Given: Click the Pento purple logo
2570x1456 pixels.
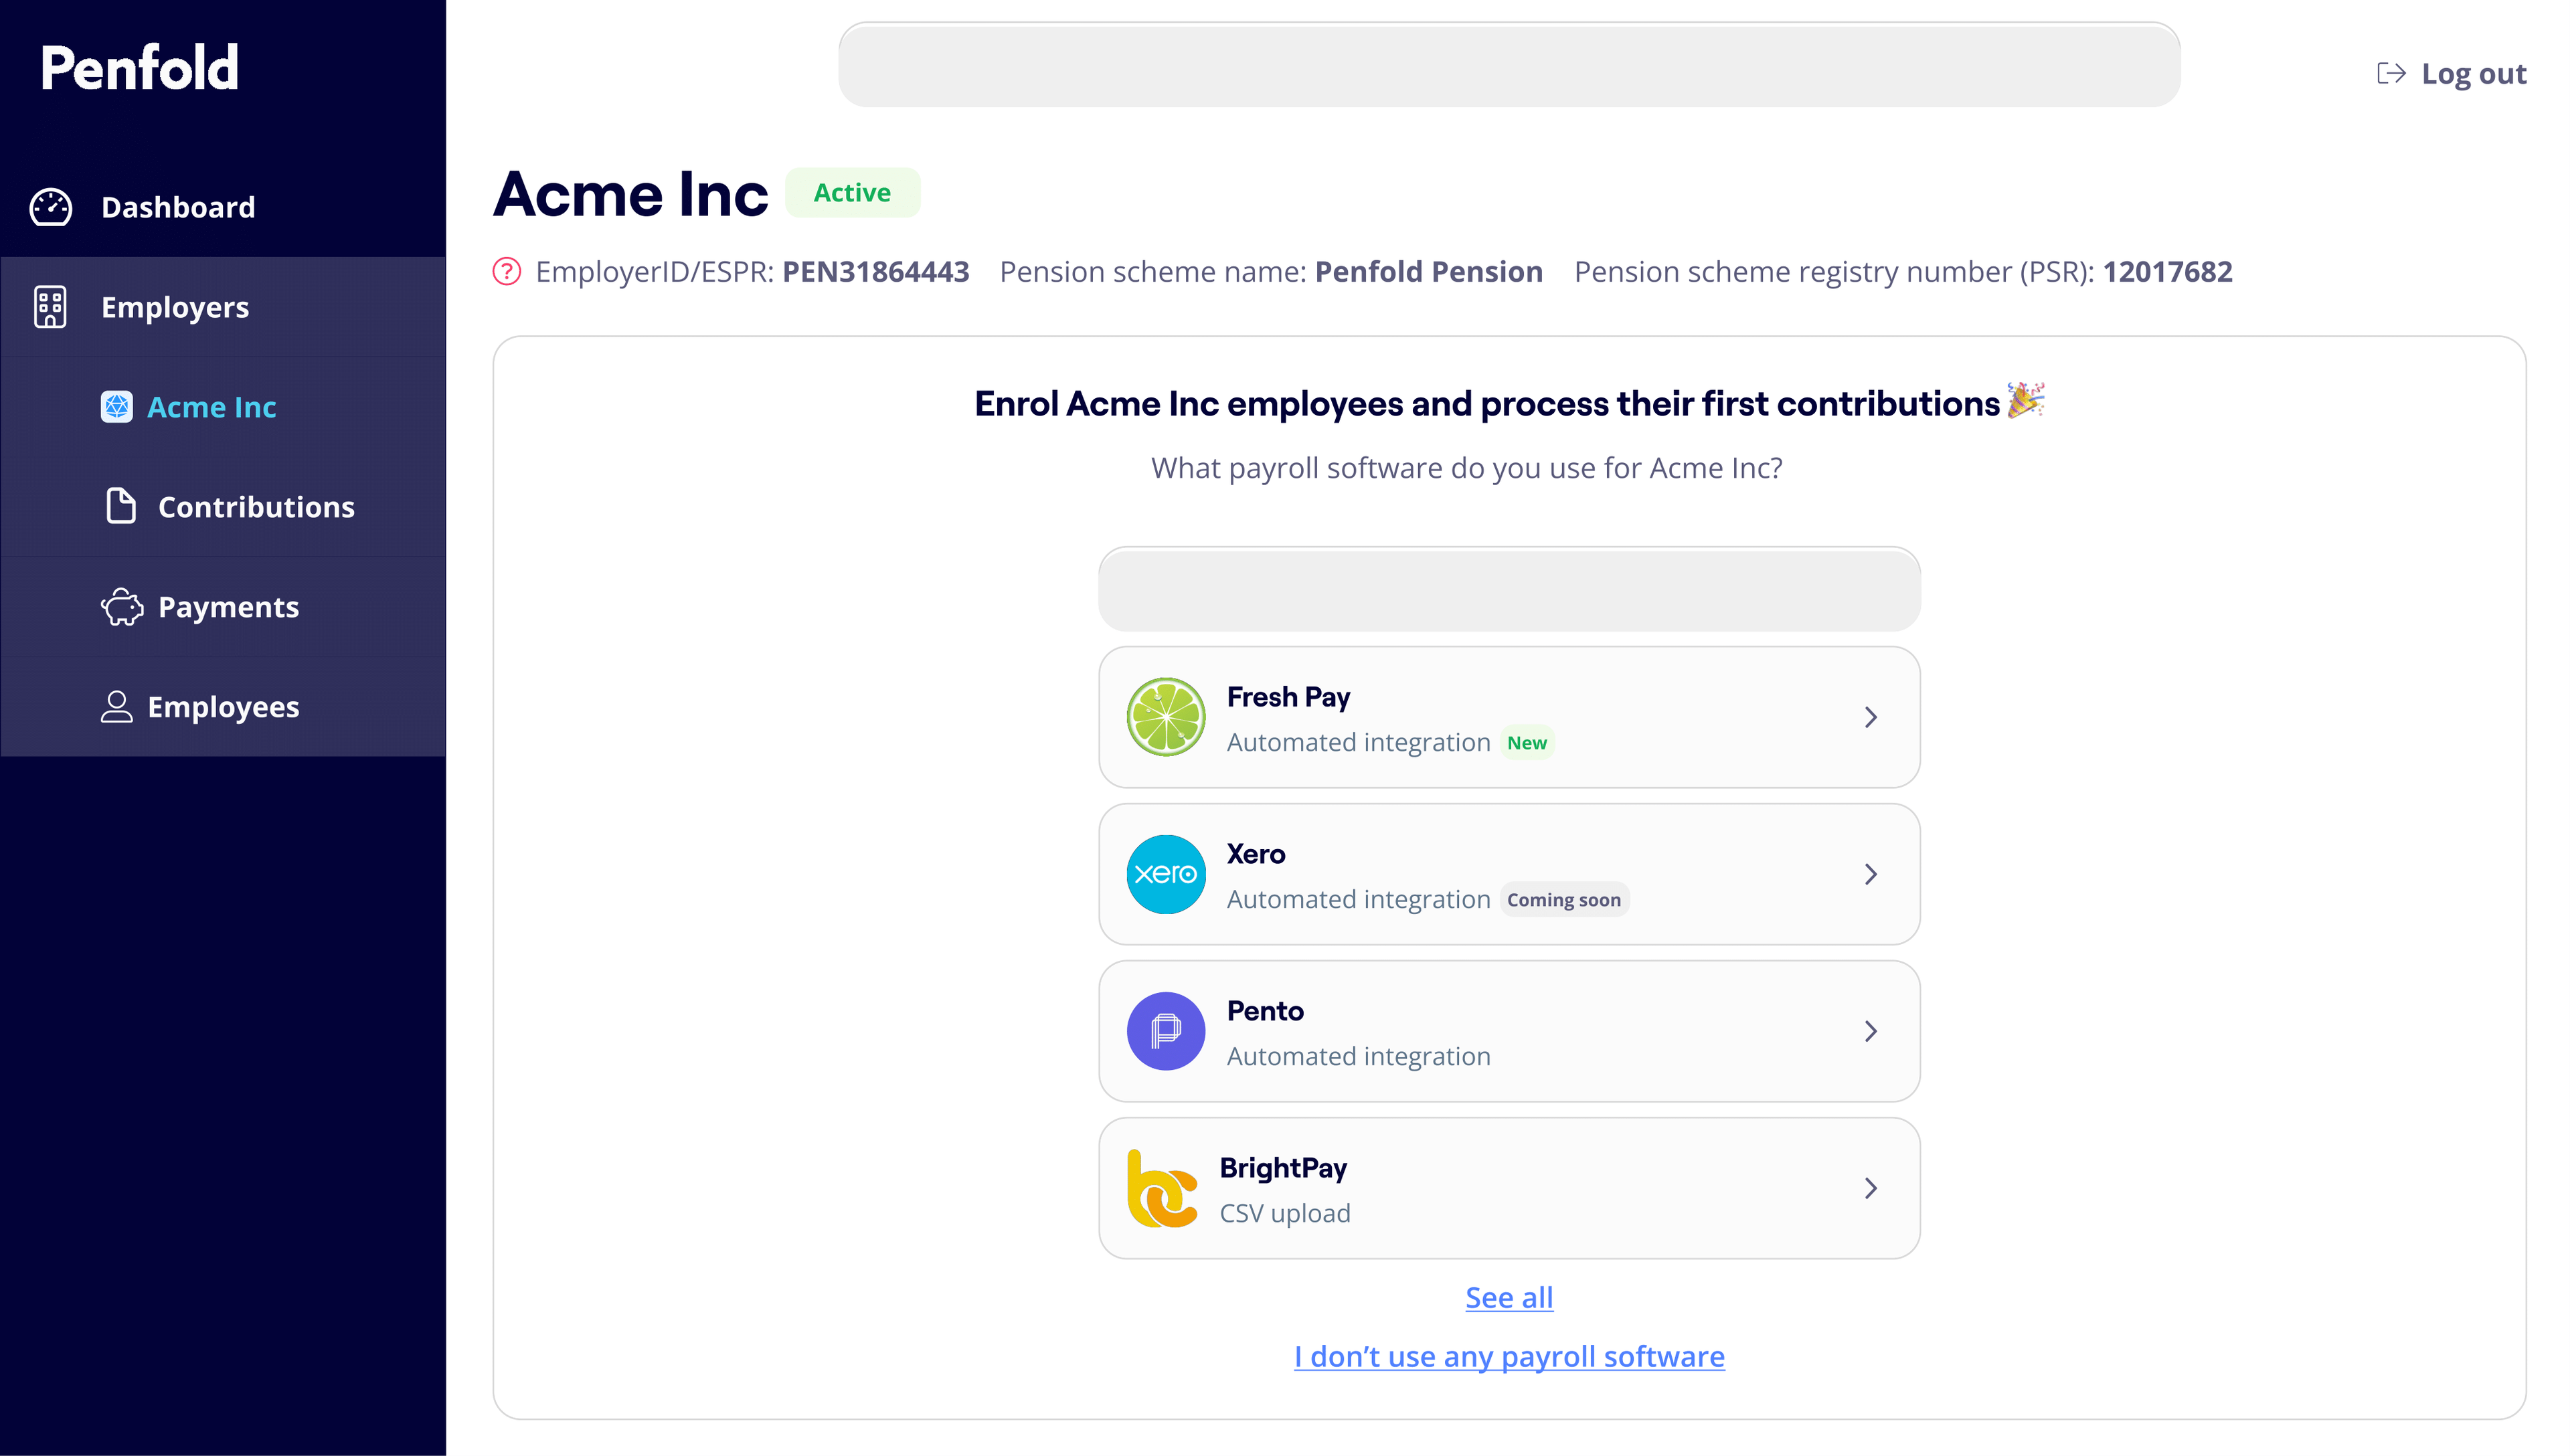Looking at the screenshot, I should tap(1165, 1031).
